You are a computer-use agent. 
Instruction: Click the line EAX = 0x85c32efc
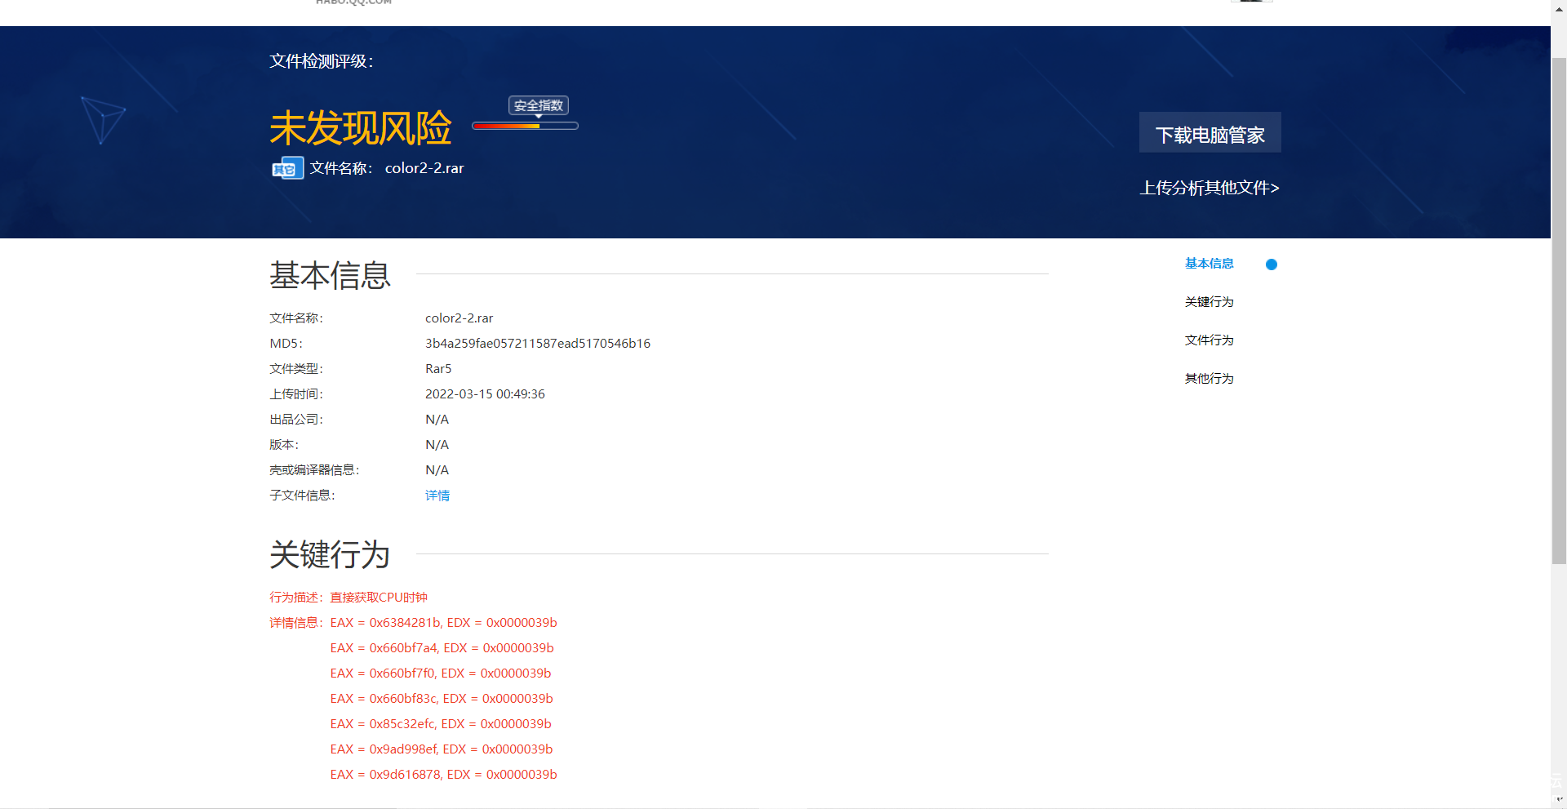441,724
